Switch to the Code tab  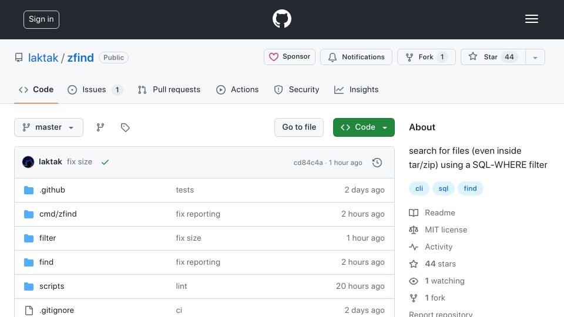pos(36,89)
